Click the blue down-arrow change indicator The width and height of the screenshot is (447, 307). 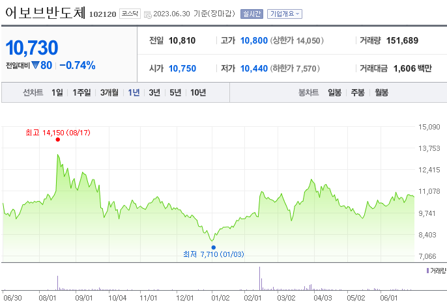click(x=35, y=65)
